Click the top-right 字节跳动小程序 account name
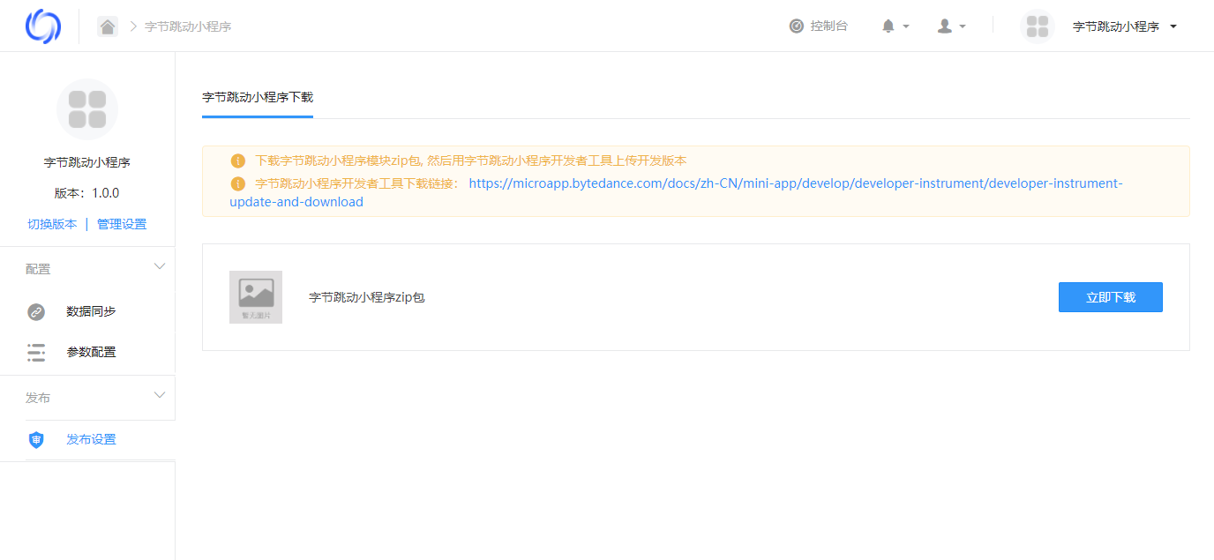 pos(1116,26)
